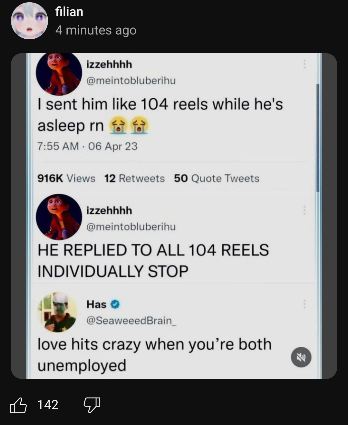This screenshot has height=425, width=348.
Task: Click the Has user profile picture
Action: [x=58, y=312]
